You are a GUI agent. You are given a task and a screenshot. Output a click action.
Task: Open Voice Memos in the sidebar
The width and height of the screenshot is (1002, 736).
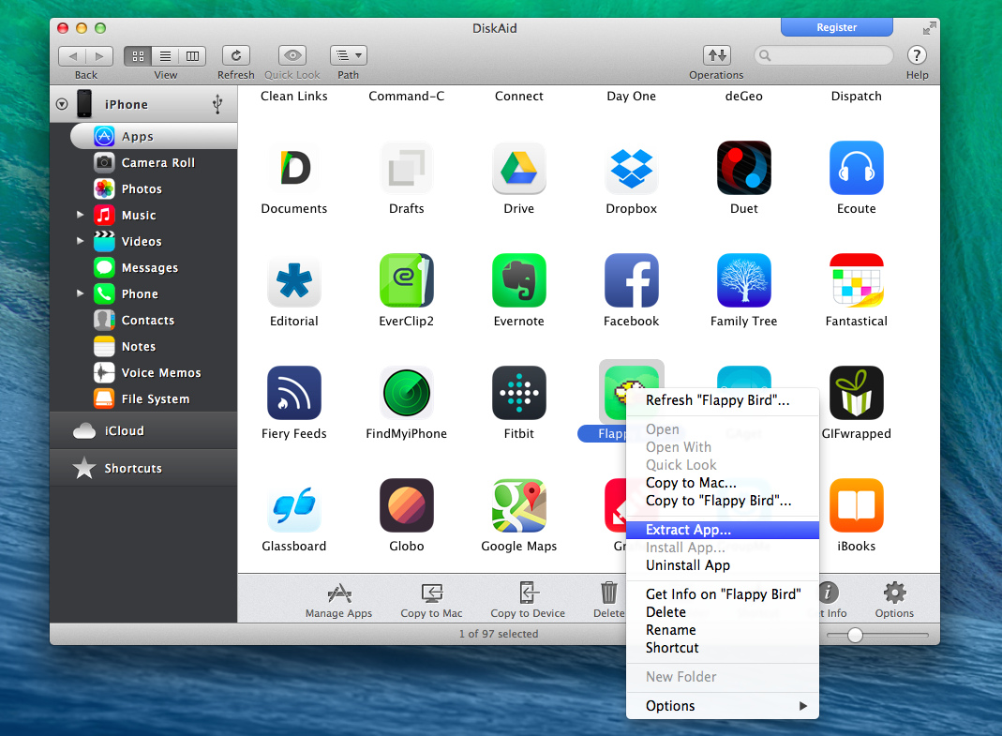click(x=159, y=372)
